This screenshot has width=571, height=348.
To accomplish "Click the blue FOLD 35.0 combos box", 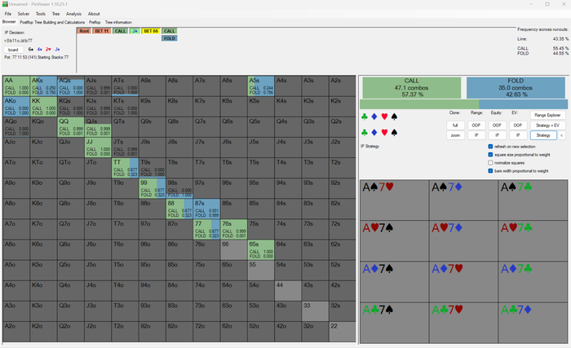I will coord(516,88).
